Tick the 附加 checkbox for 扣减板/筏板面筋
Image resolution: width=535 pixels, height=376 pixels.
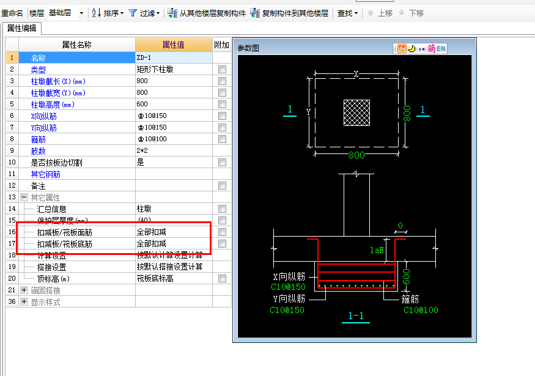(222, 232)
